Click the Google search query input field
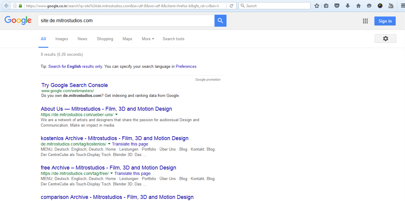This screenshot has width=405, height=201. point(126,21)
